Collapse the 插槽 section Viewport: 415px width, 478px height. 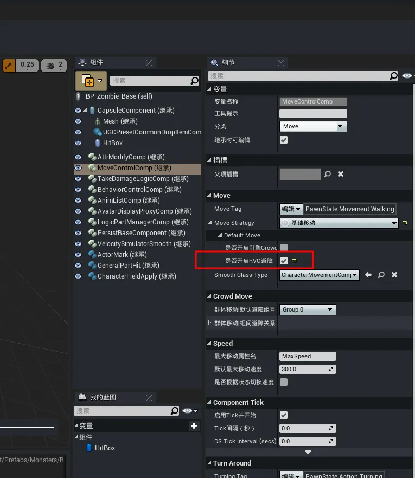tap(209, 160)
